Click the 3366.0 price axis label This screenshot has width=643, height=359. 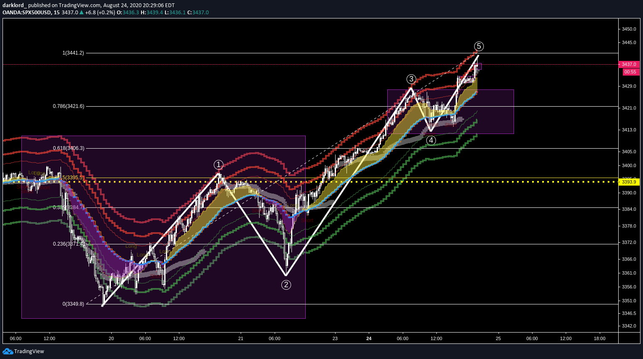tap(629, 259)
